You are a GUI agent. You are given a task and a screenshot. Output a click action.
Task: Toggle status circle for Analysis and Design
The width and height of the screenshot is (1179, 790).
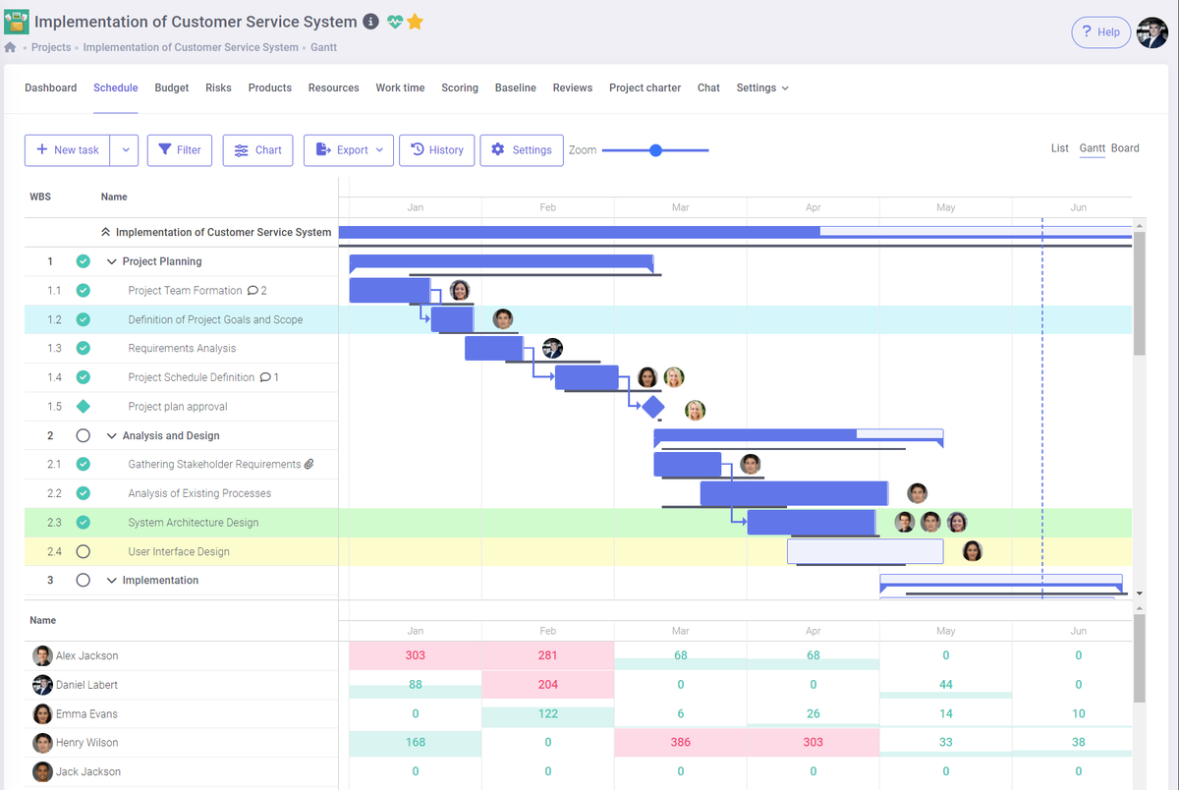point(83,435)
